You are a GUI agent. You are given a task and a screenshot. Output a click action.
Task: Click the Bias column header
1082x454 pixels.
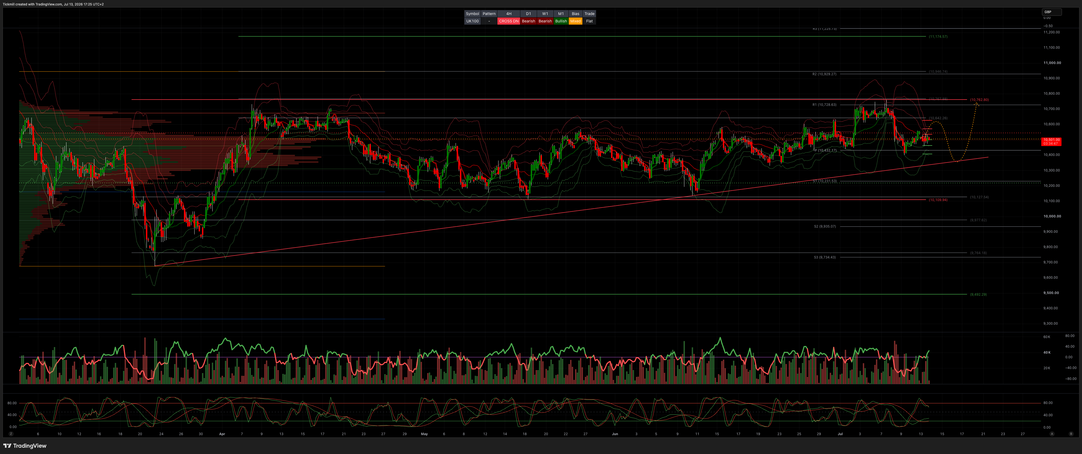pyautogui.click(x=576, y=14)
